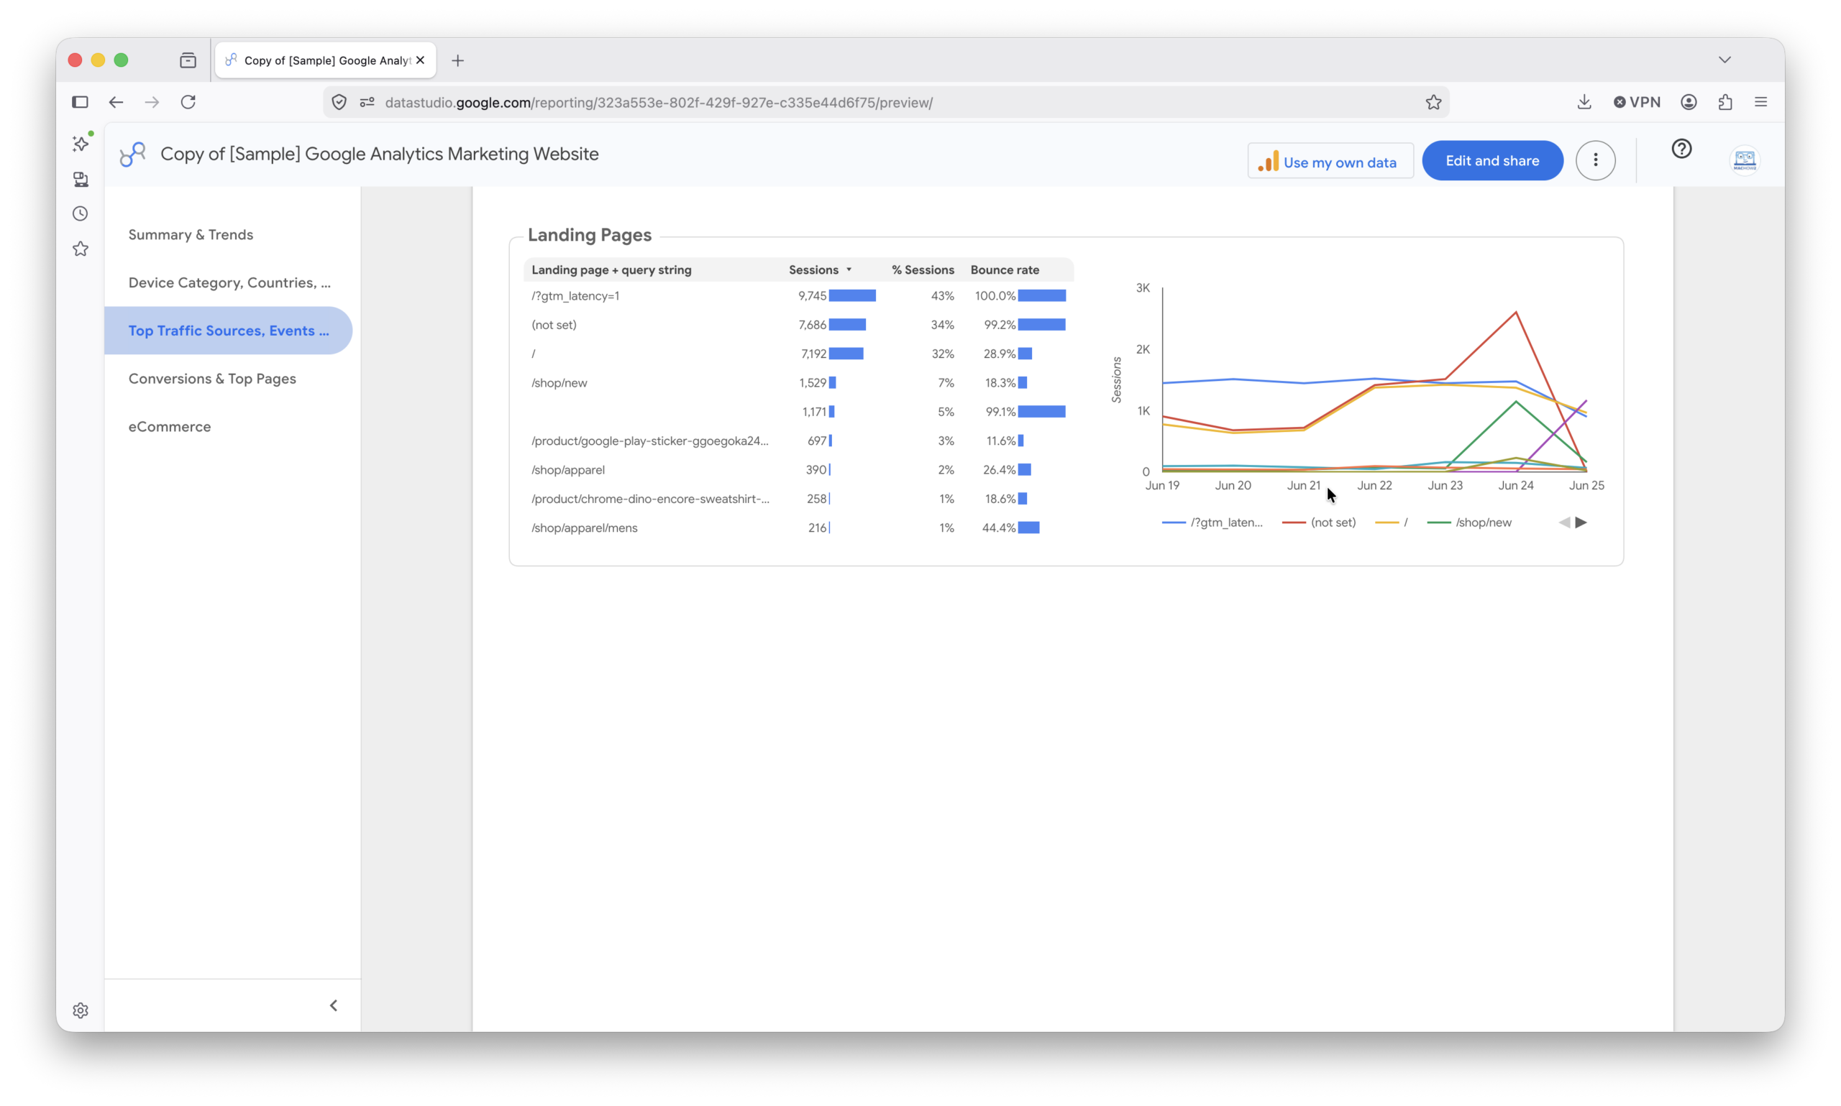The height and width of the screenshot is (1106, 1841).
Task: Select the /shop/new landing page row
Action: click(798, 383)
